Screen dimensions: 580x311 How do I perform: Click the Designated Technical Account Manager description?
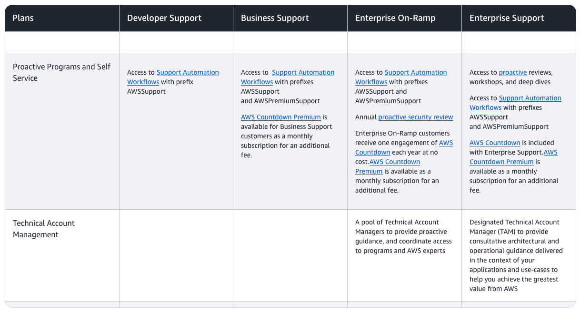click(x=516, y=255)
